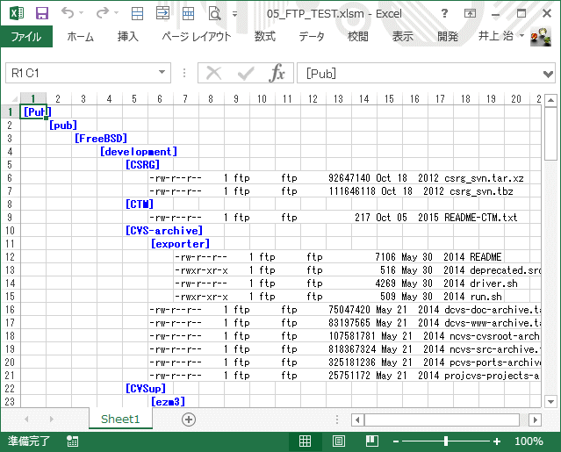Click the Undo arrow icon
The width and height of the screenshot is (561, 452).
pos(68,12)
